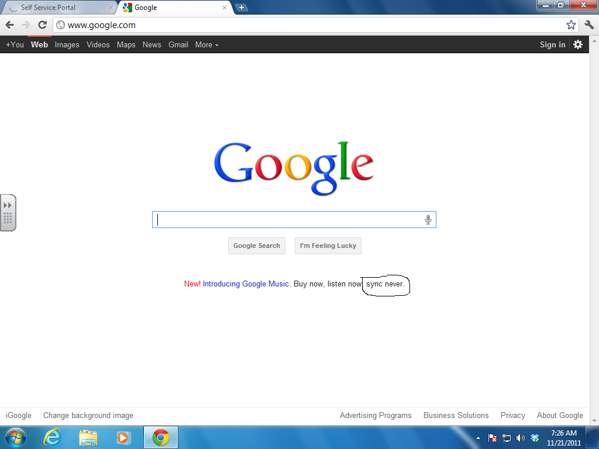Launch Internet Explorer from the taskbar

click(52, 437)
